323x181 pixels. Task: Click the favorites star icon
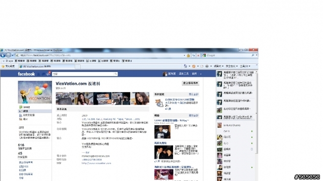coord(3,66)
